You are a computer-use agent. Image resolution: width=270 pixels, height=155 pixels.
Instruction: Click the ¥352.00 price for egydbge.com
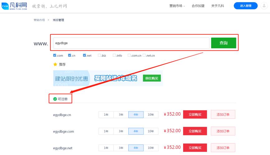(x=172, y=131)
